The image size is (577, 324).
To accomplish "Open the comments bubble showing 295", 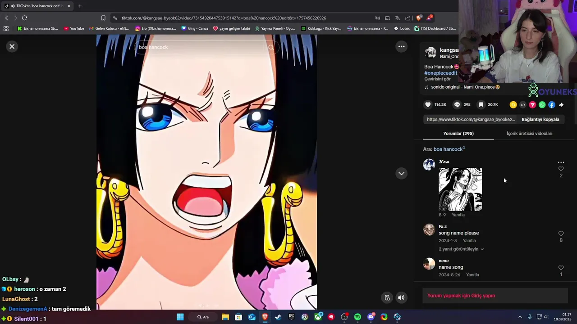I will tap(457, 104).
